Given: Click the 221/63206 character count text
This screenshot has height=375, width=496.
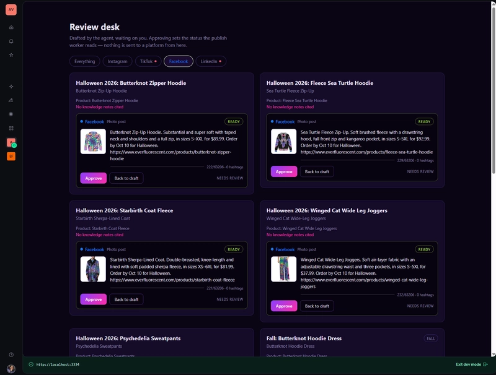Looking at the screenshot, I should coord(215,288).
